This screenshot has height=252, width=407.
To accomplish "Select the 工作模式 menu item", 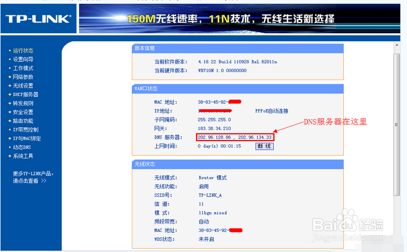I will tap(23, 68).
